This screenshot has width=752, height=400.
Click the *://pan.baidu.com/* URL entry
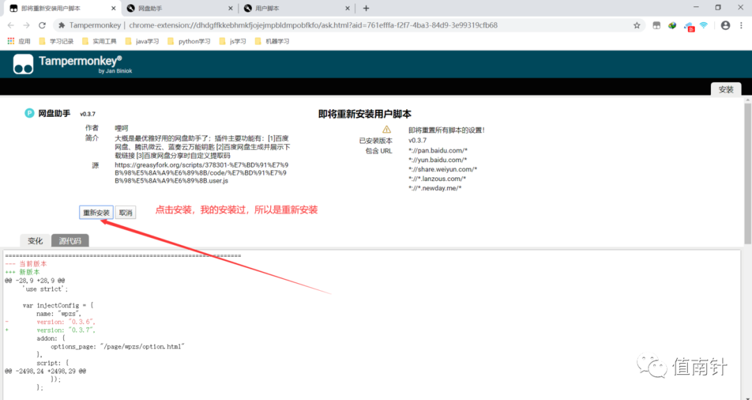(438, 150)
